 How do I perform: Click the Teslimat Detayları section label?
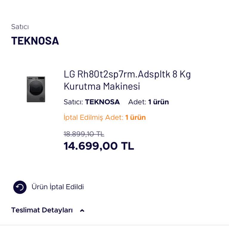42,210
